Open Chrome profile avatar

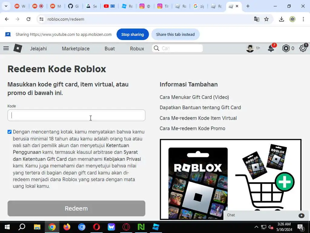click(x=292, y=19)
